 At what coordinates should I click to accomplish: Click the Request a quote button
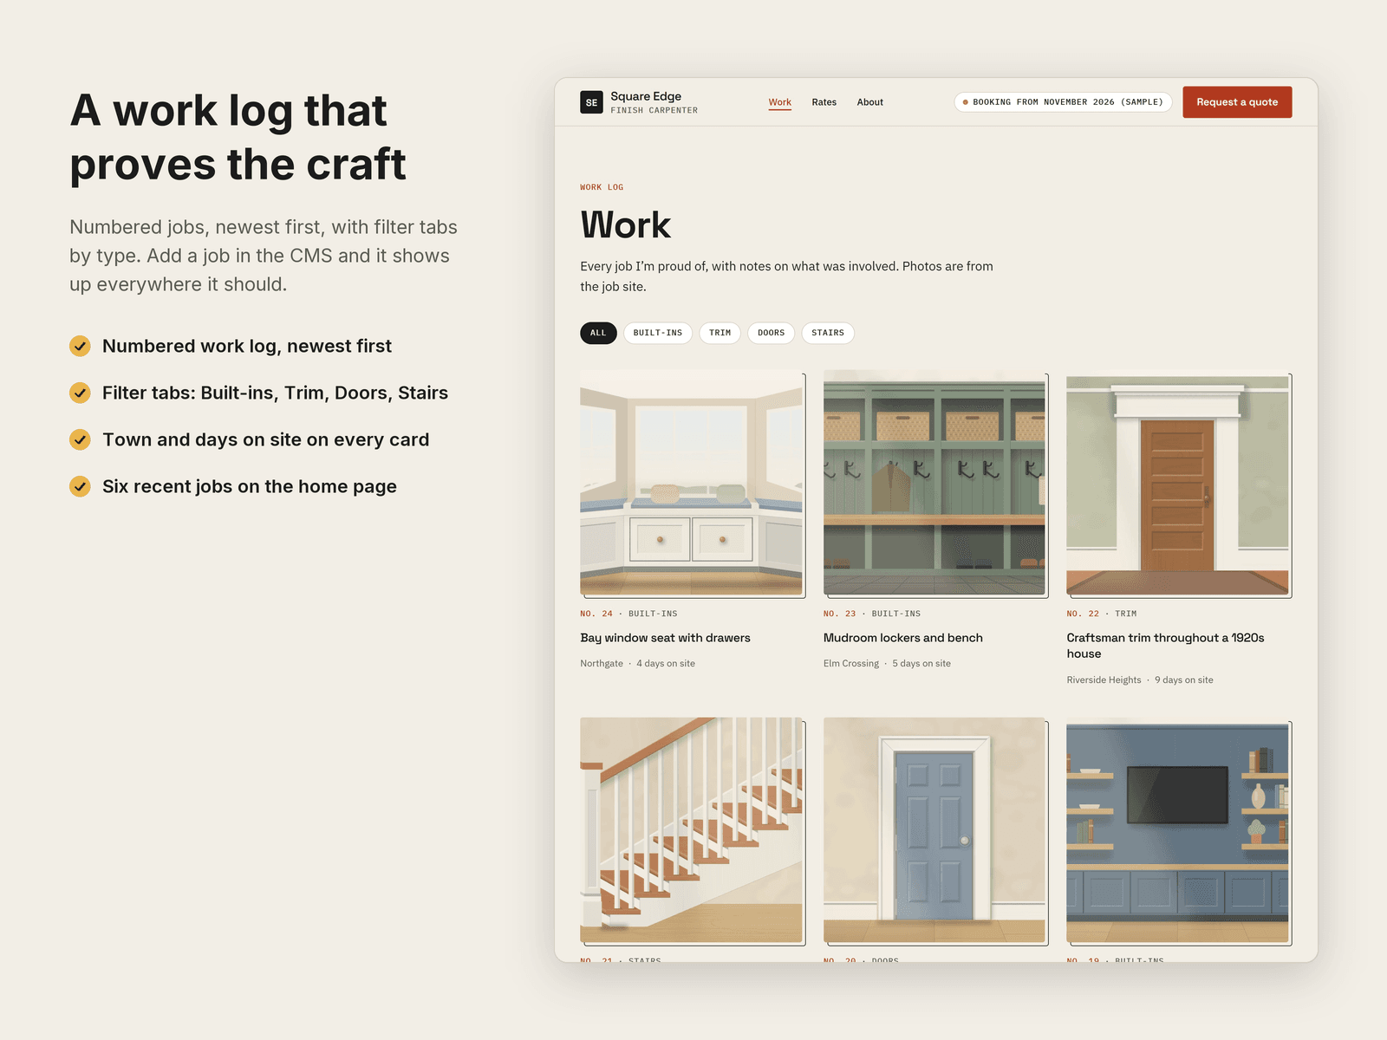(1237, 102)
